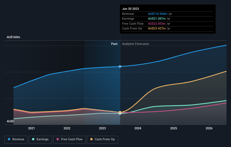Screen dimensions: 231x147
Task: Click the AU$21.087m earnings value
Action: point(157,19)
